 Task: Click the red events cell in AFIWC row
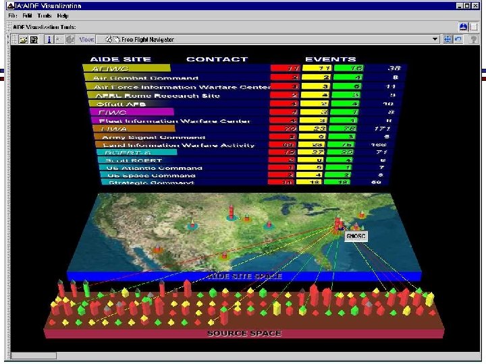[286, 68]
